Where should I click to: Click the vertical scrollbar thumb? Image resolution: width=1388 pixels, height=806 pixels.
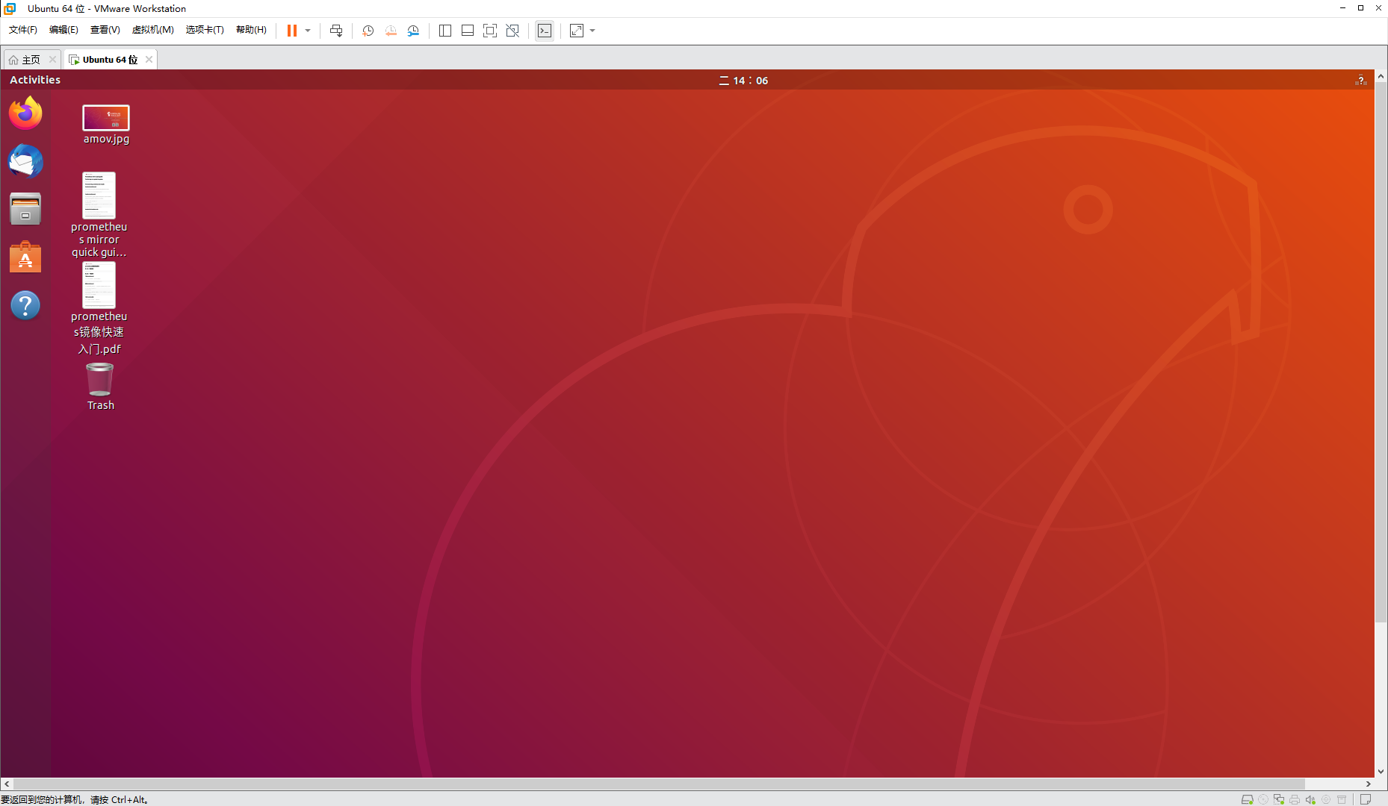pos(1381,352)
